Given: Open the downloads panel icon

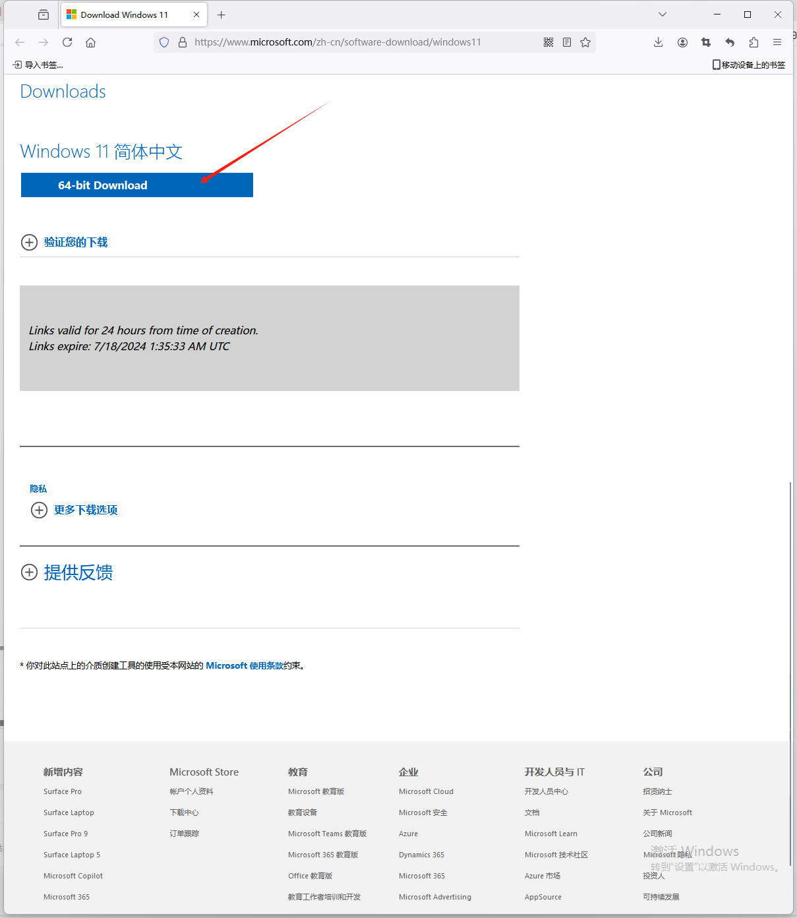Looking at the screenshot, I should [x=658, y=42].
